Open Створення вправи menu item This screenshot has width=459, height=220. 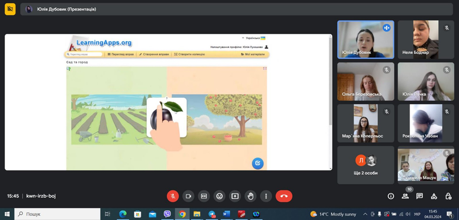[x=154, y=54]
